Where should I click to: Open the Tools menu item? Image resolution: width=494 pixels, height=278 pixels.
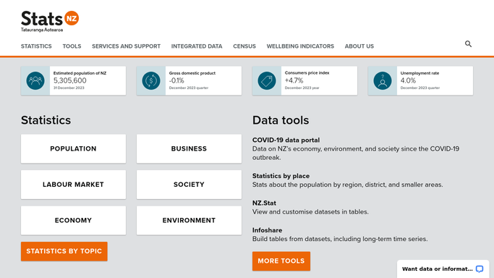tap(72, 46)
